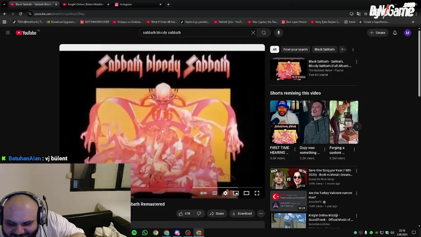Select the From your search chip
The width and height of the screenshot is (421, 237).
click(x=295, y=49)
